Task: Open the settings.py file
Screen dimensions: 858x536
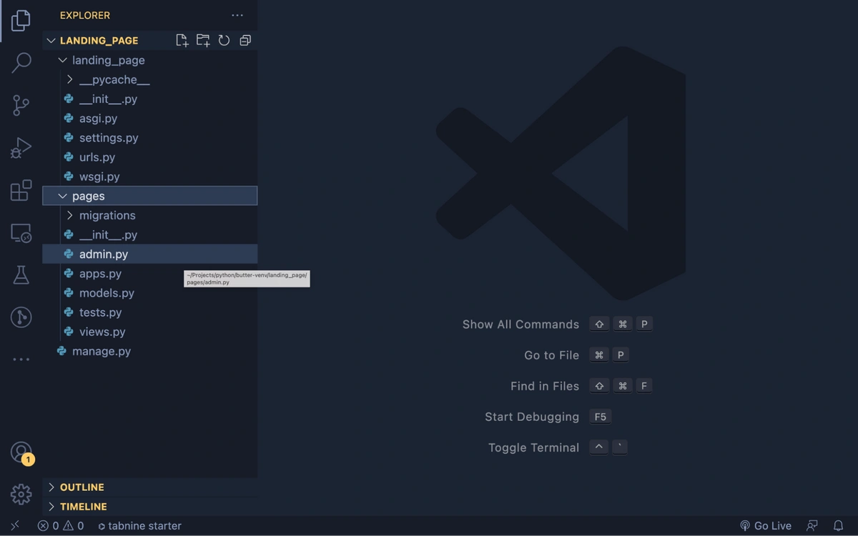Action: [x=150, y=137]
